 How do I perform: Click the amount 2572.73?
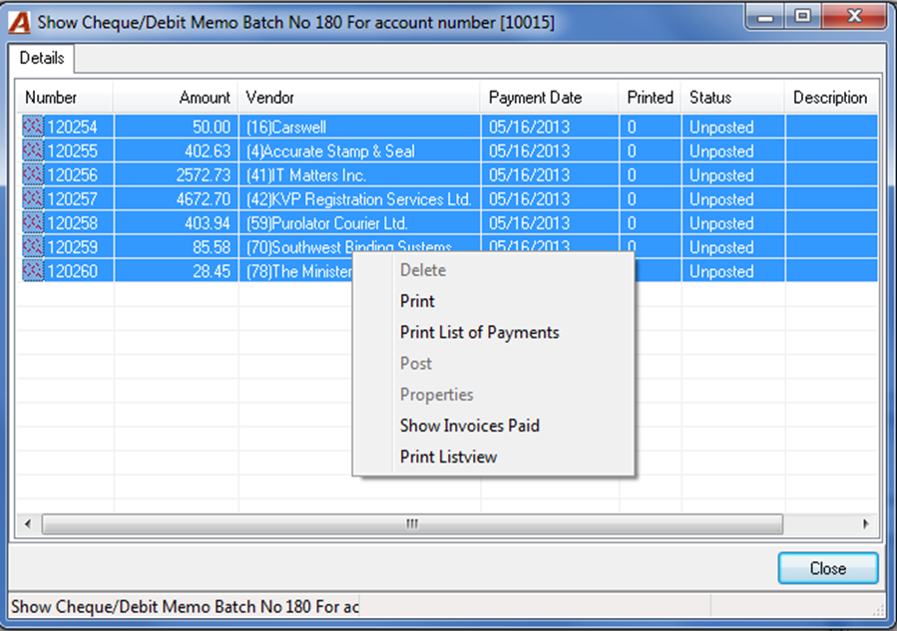(x=204, y=174)
